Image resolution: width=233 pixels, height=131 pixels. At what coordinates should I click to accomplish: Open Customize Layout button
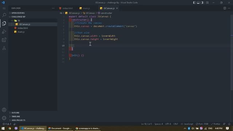coord(207,3)
